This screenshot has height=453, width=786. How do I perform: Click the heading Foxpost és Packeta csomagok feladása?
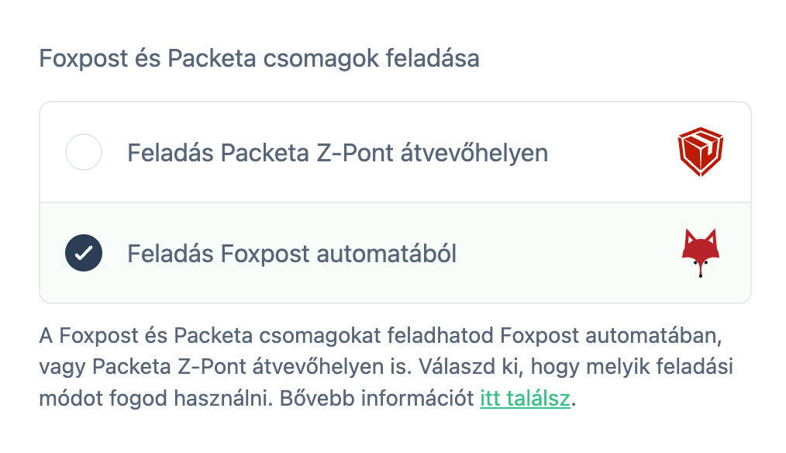(260, 57)
